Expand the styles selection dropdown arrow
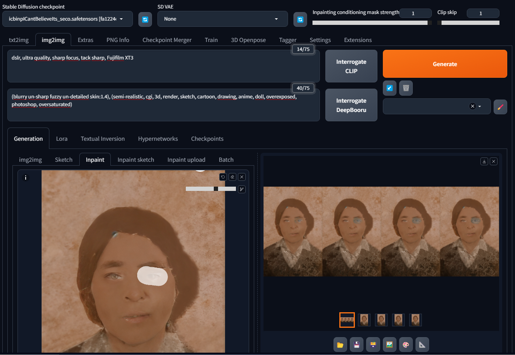The width and height of the screenshot is (515, 355). tap(480, 106)
